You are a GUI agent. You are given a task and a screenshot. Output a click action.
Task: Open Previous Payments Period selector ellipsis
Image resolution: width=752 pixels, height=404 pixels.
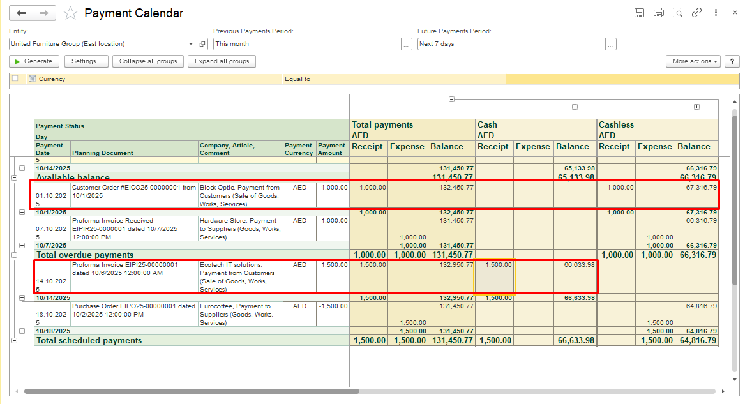tap(407, 44)
